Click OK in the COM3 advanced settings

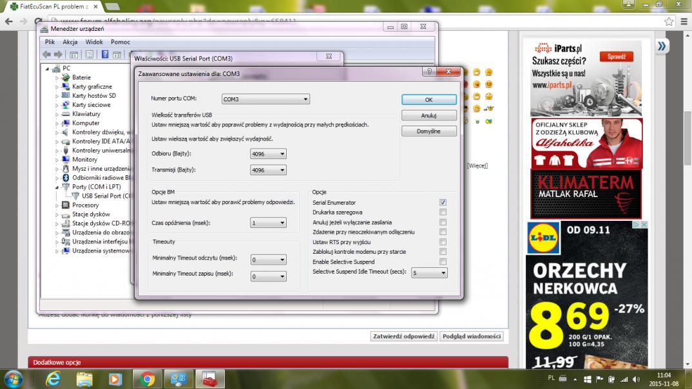coord(428,100)
